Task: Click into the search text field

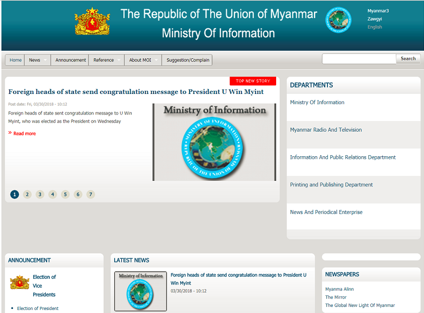Action: tap(359, 59)
